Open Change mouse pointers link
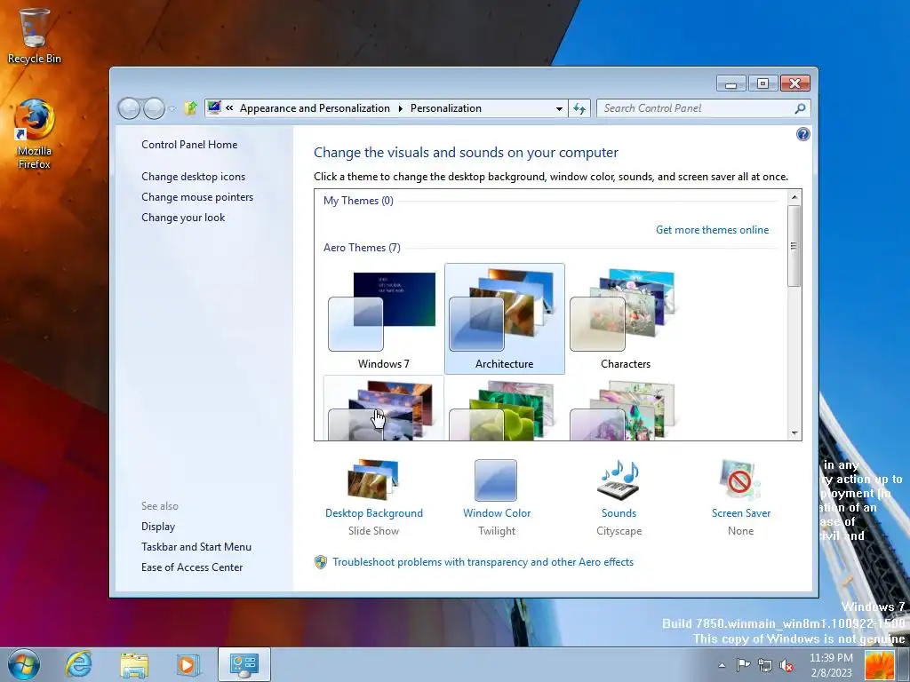910x682 pixels. tap(197, 196)
